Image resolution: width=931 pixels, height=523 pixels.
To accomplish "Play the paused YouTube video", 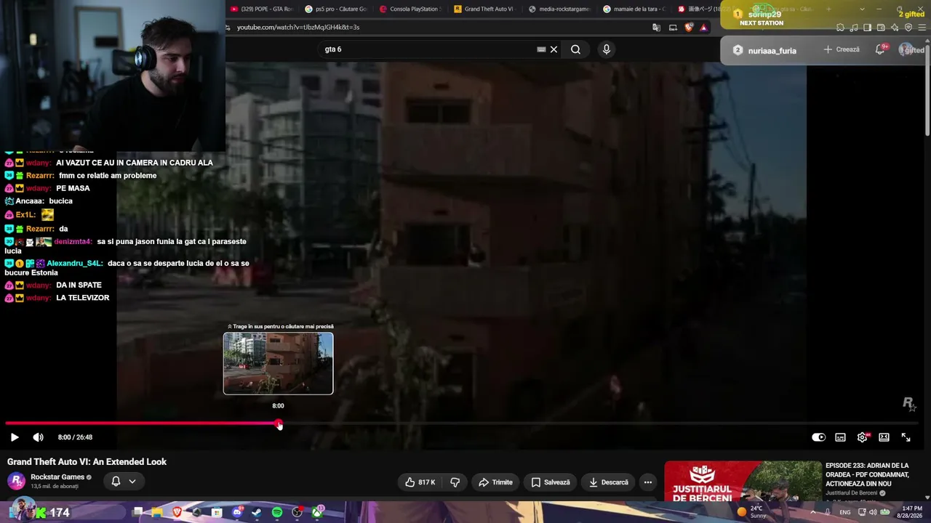I will coord(15,437).
